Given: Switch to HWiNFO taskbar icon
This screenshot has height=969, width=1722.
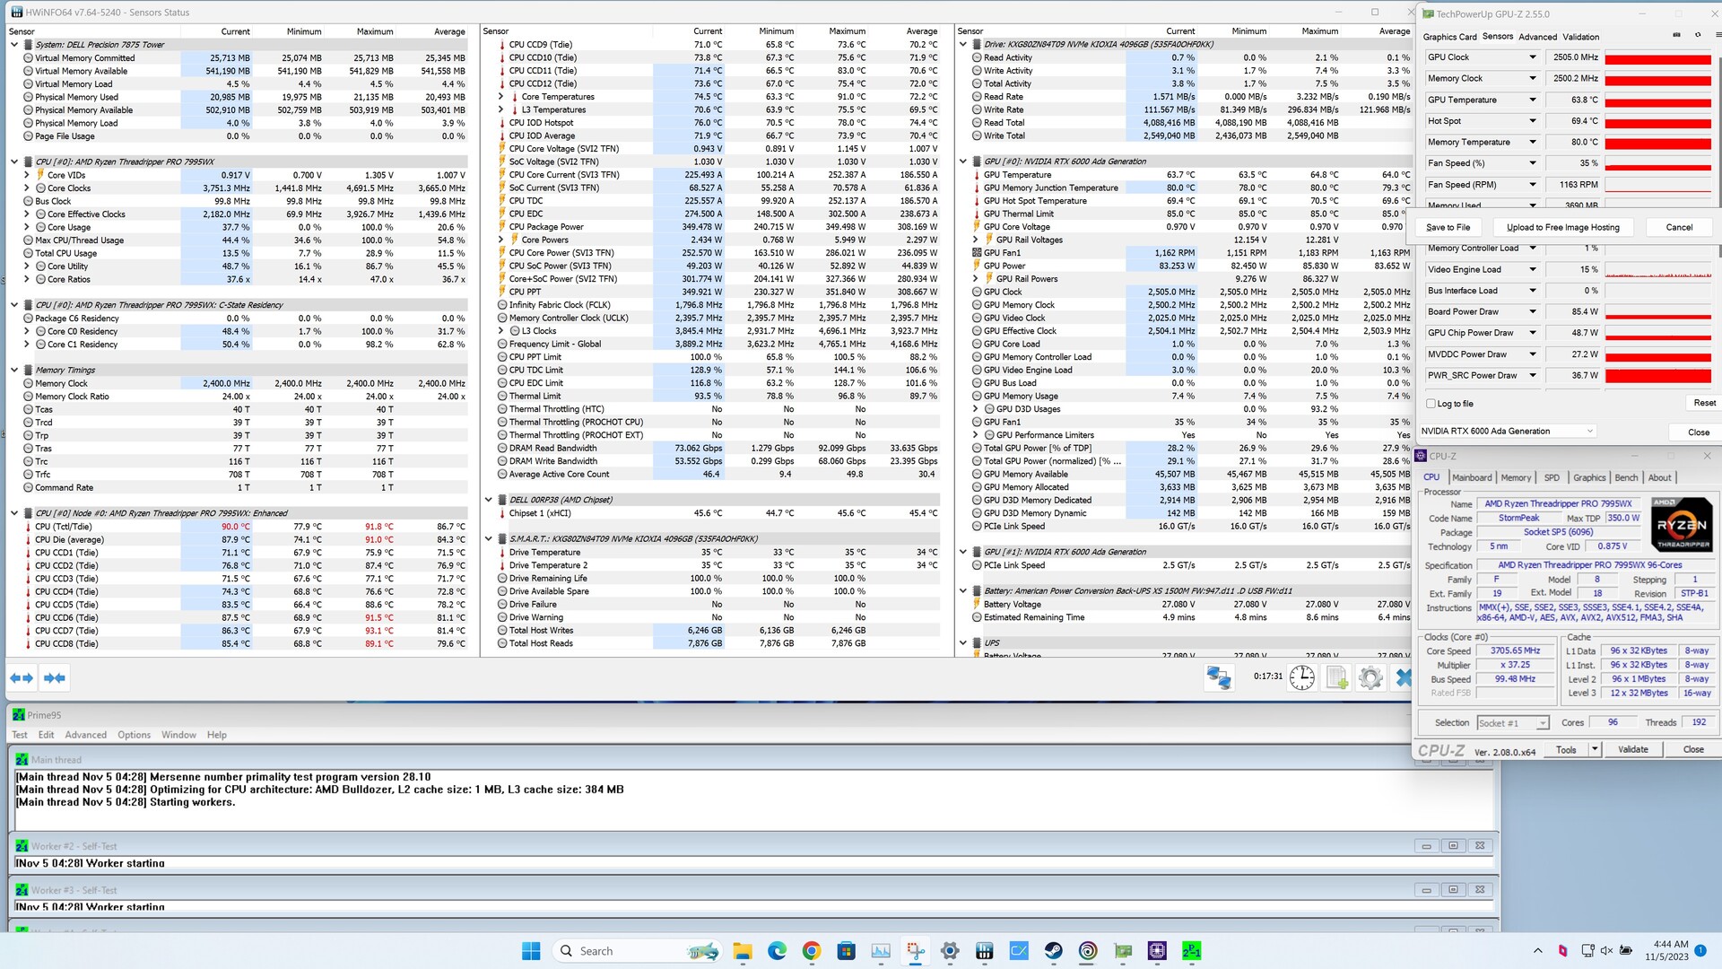Looking at the screenshot, I should click(x=984, y=951).
